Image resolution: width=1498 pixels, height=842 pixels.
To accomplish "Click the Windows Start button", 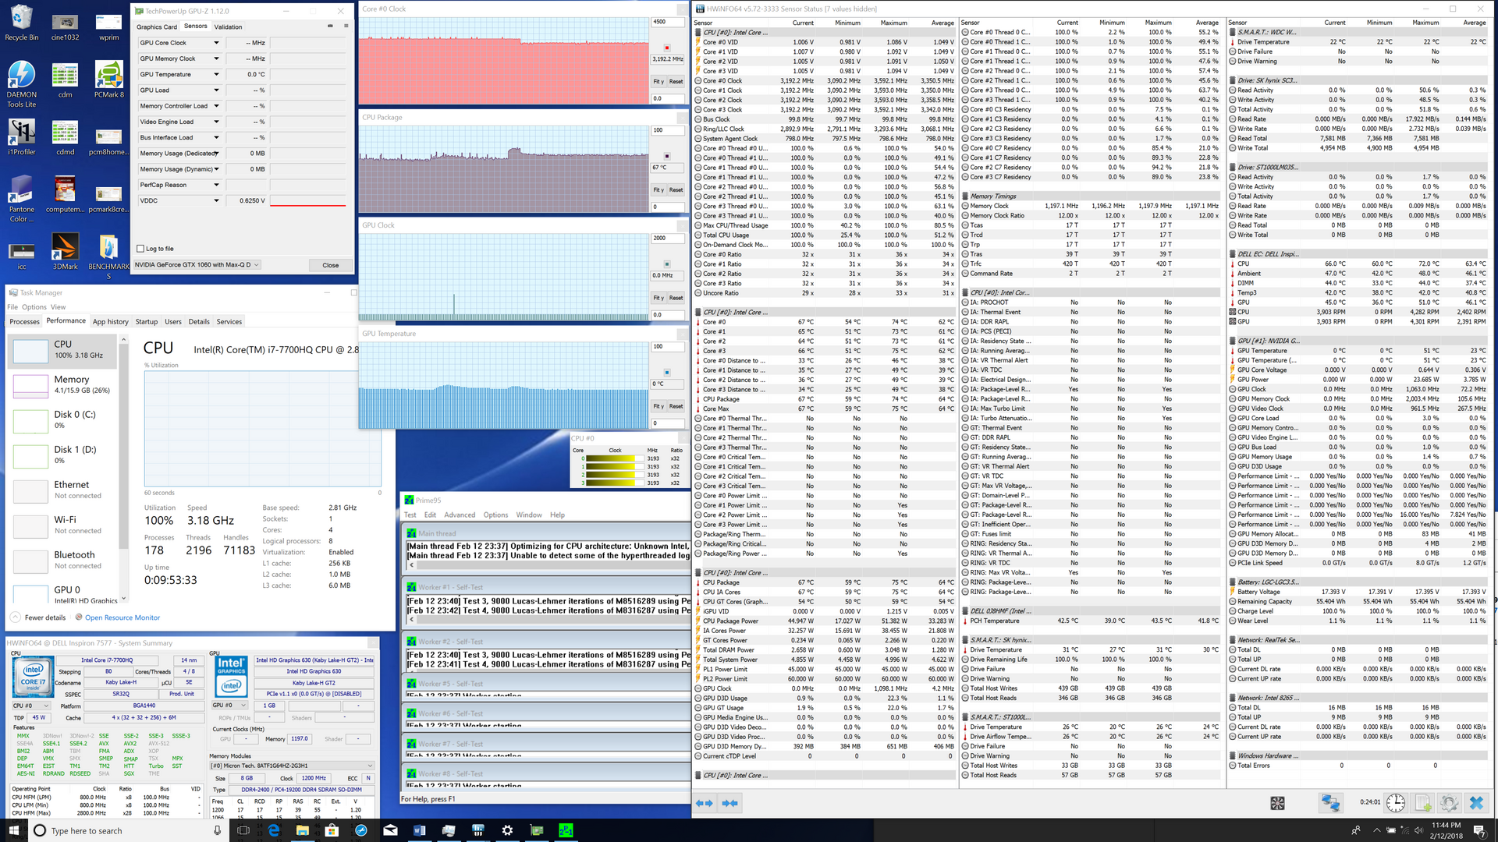I will tap(14, 830).
